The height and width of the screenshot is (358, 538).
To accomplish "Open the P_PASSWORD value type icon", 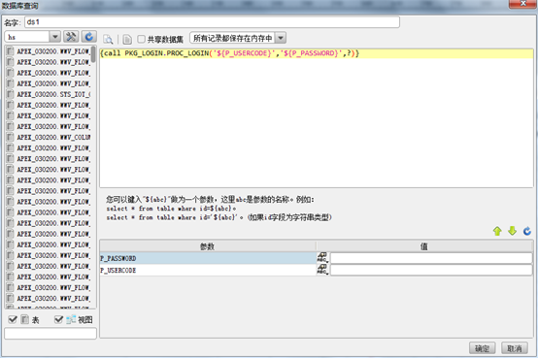I will [x=322, y=258].
